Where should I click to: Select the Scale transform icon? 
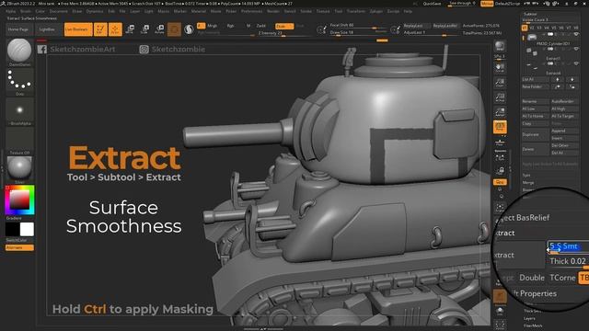coord(144,29)
